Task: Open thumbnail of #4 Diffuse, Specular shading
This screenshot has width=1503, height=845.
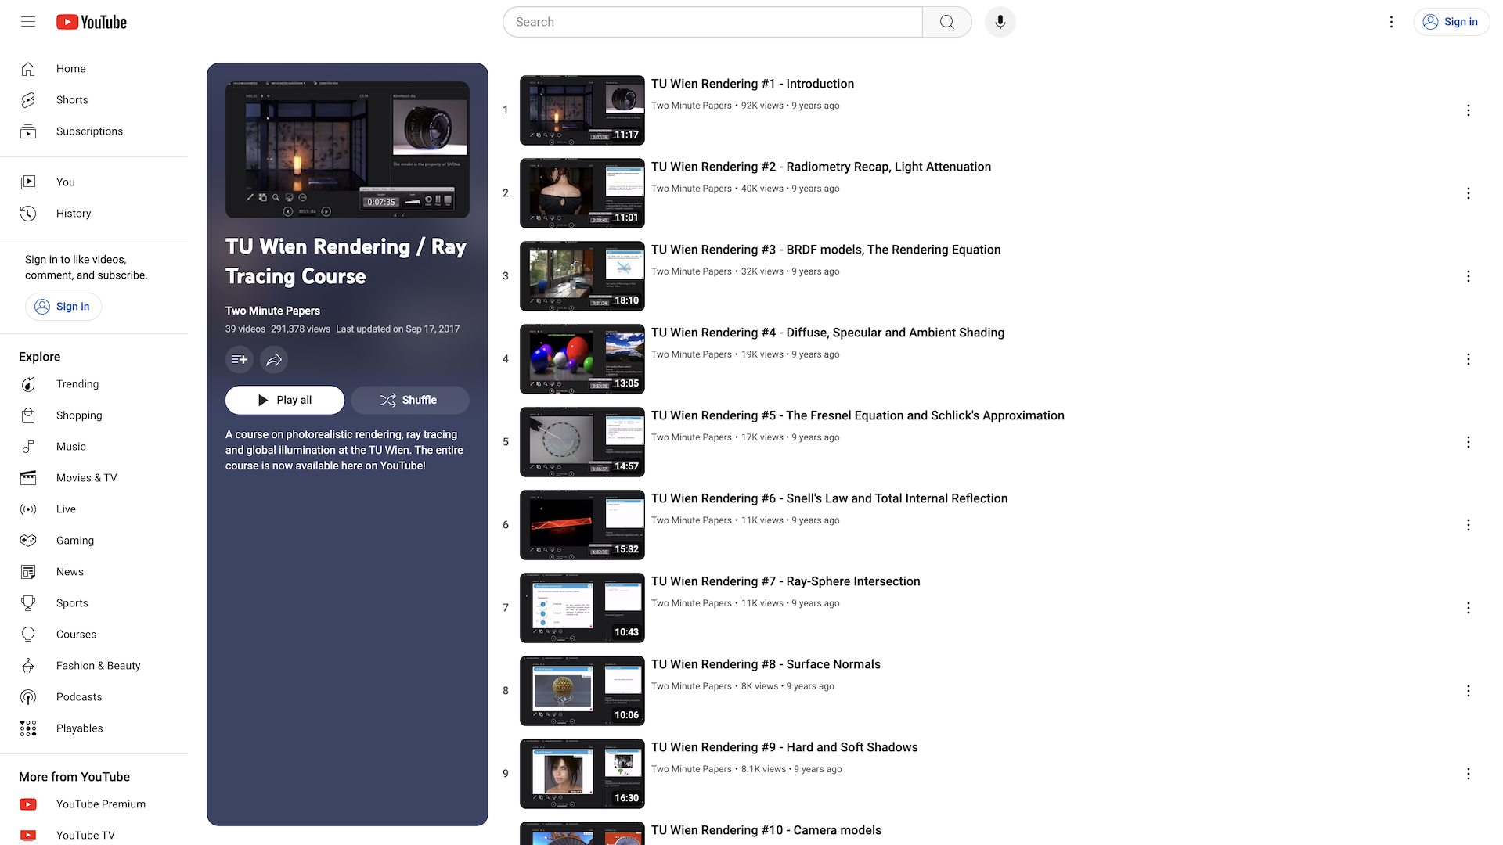Action: tap(582, 359)
